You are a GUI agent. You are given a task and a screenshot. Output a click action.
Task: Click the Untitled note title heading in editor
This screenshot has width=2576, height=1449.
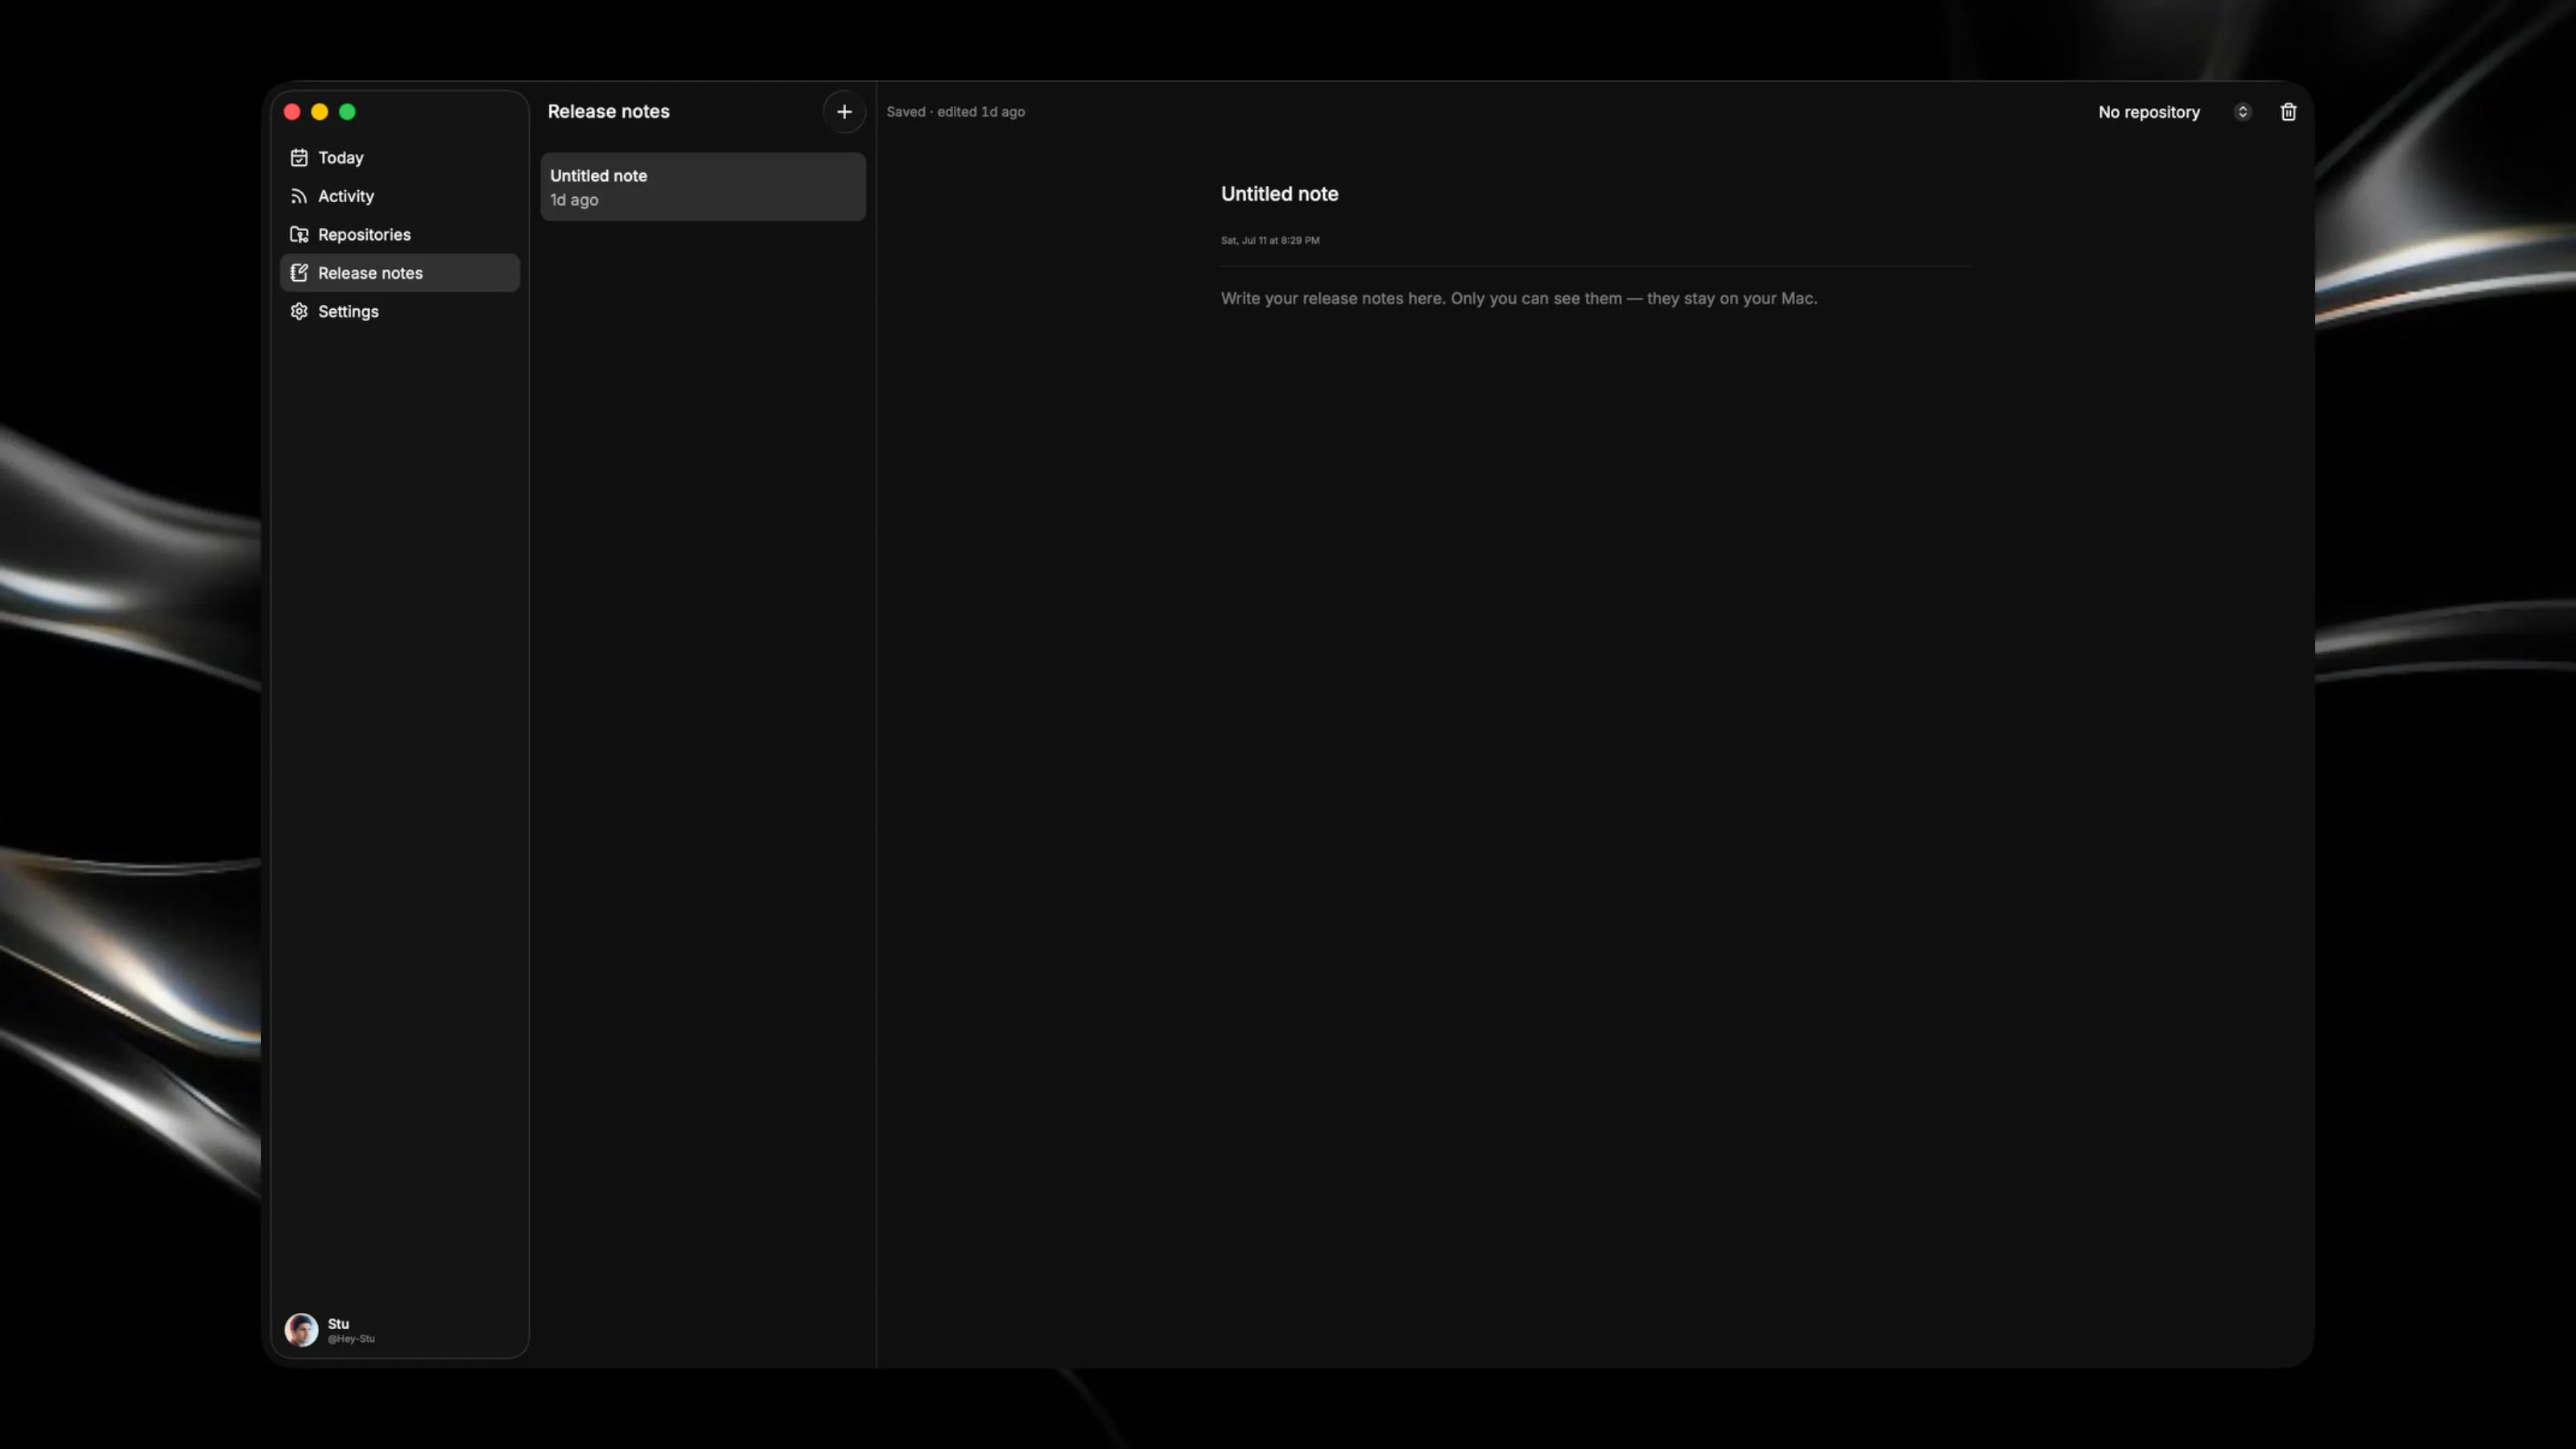1279,194
